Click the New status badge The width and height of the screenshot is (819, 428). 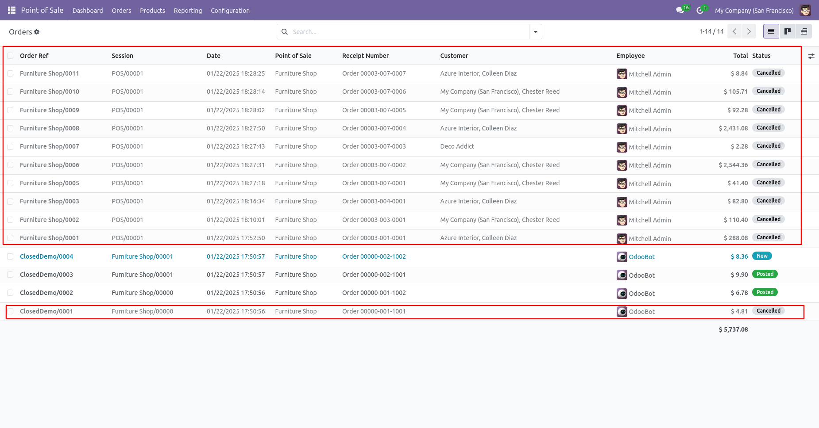(762, 256)
